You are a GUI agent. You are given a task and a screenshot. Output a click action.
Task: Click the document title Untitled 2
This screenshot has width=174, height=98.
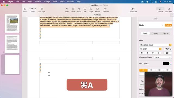pos(95,5)
